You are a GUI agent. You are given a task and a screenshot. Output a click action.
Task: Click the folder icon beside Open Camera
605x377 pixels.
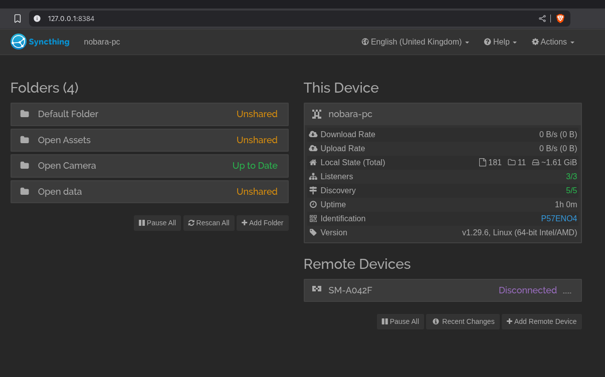coord(25,165)
